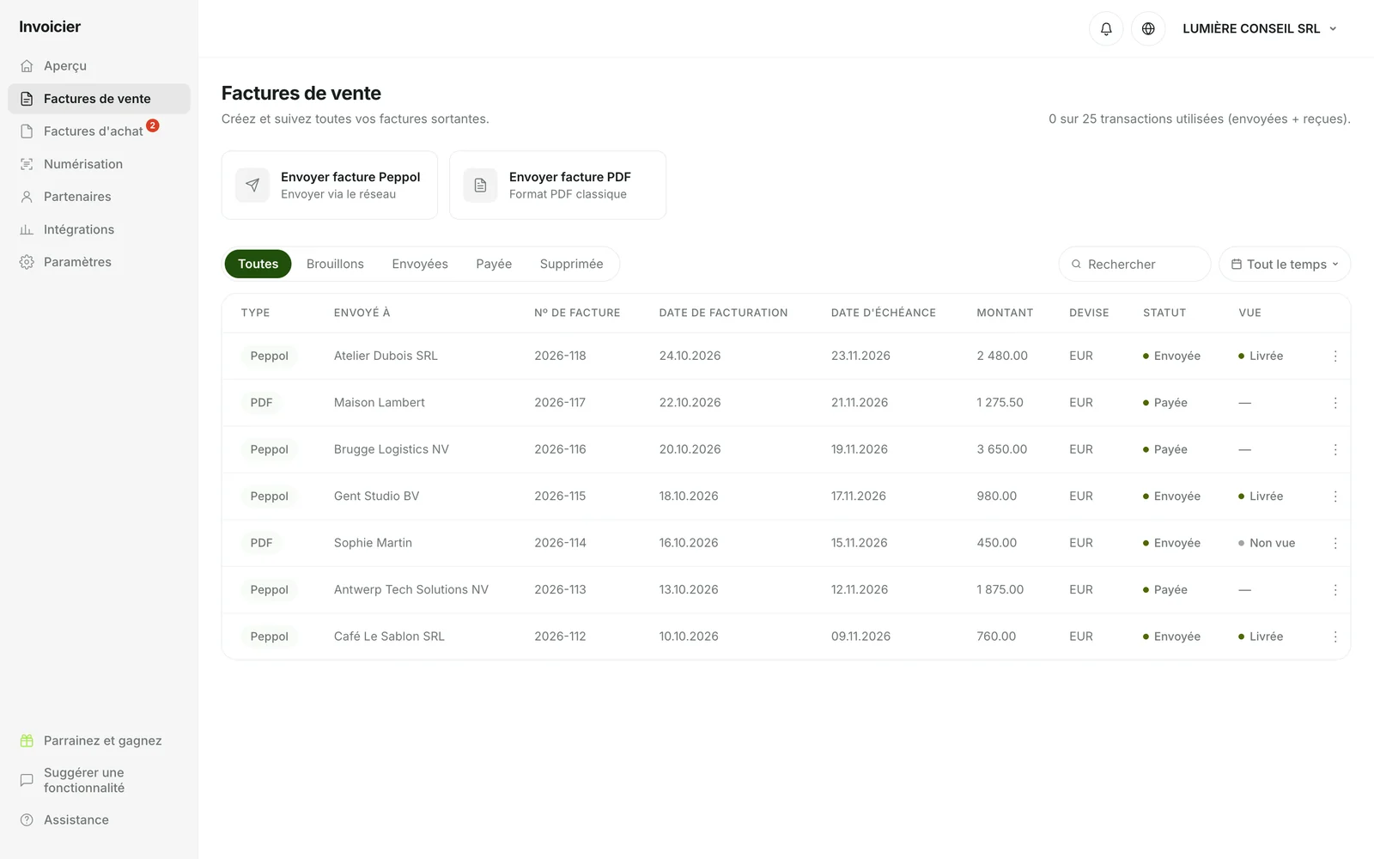The width and height of the screenshot is (1374, 859).
Task: Click the calendar icon in date filter
Action: click(1237, 264)
